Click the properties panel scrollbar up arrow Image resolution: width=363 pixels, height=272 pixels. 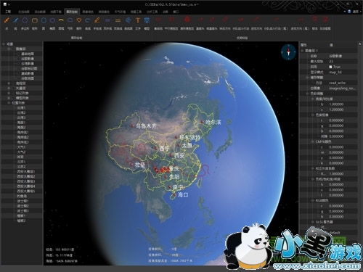coord(359,44)
